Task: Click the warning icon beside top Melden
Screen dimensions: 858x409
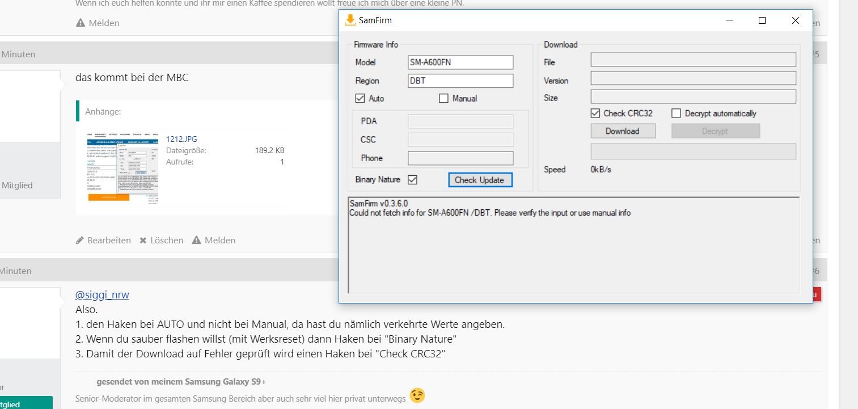Action: (81, 23)
